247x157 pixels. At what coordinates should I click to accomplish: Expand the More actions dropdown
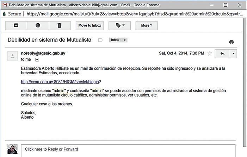click(x=147, y=25)
